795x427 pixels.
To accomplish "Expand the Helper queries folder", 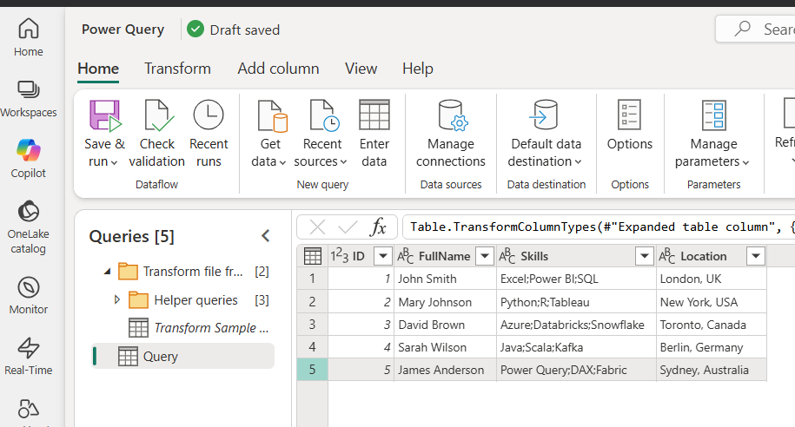I will click(x=117, y=300).
